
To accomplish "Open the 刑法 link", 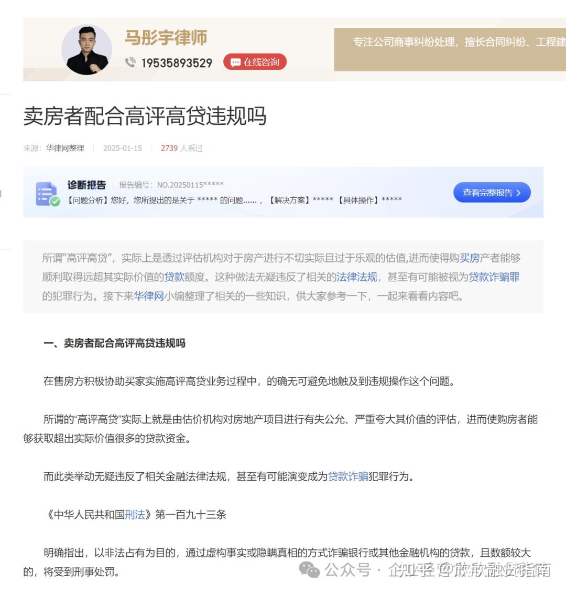I will [x=135, y=515].
